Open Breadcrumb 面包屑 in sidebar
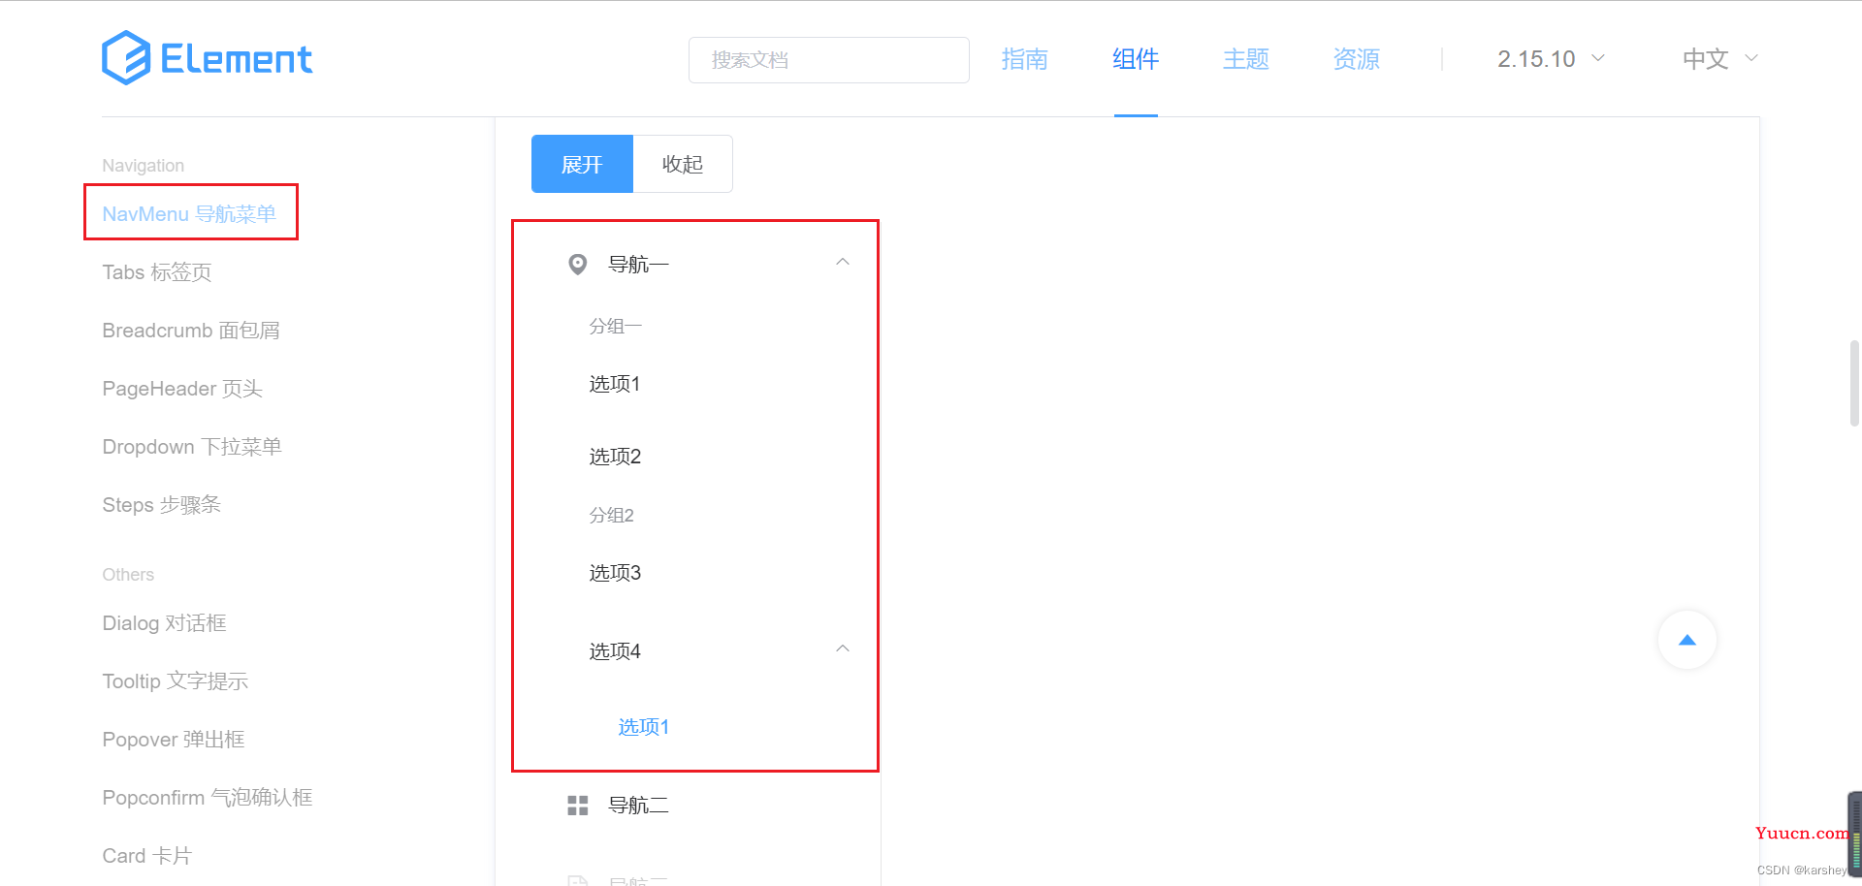The image size is (1862, 886). [191, 330]
